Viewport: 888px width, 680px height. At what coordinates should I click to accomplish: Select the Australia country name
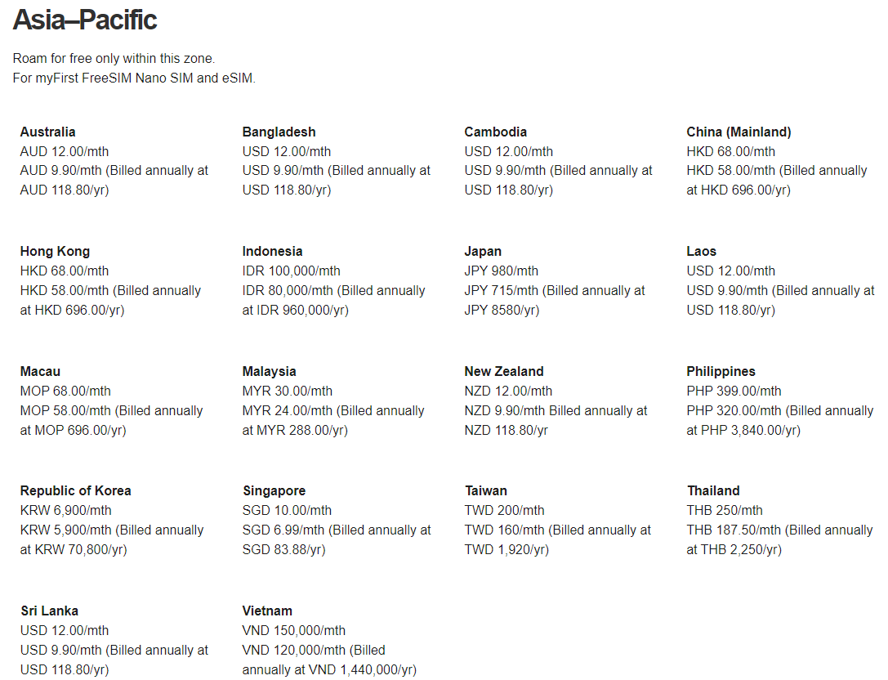click(x=48, y=132)
